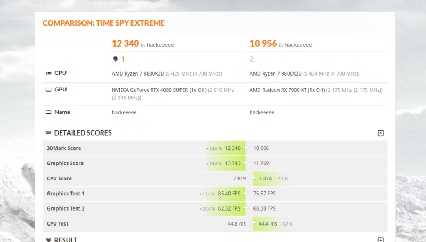Click the +16.8 % difference label
The width and height of the screenshot is (426, 242).
(214, 164)
